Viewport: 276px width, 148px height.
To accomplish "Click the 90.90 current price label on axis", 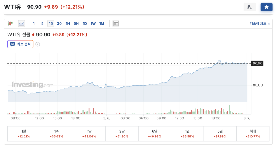I will (257, 63).
